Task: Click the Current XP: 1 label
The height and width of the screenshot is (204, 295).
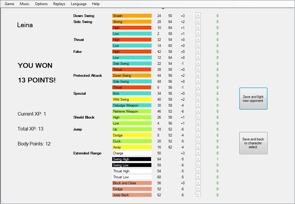Action: 32,114
